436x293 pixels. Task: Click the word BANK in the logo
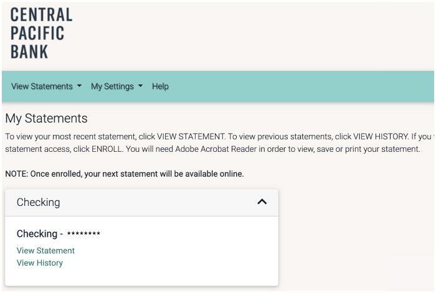pyautogui.click(x=29, y=52)
